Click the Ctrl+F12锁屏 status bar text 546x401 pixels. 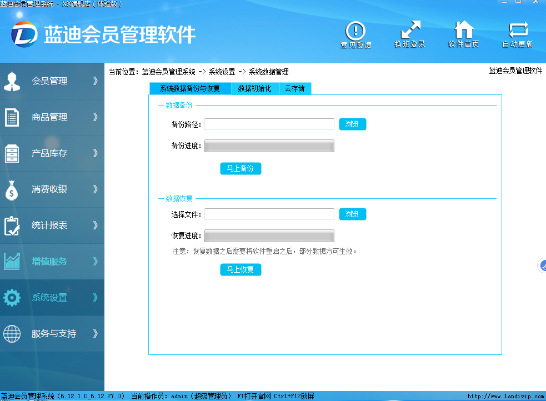tap(294, 396)
